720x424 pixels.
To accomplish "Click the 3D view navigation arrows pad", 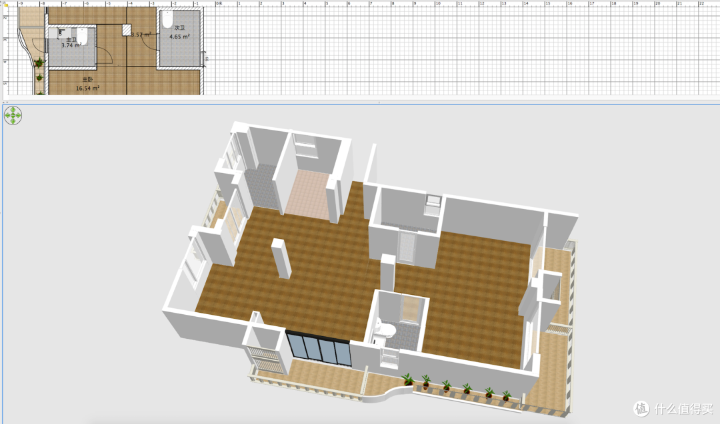I will [x=13, y=116].
